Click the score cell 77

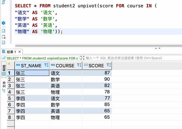pyautogui.click(x=97, y=98)
